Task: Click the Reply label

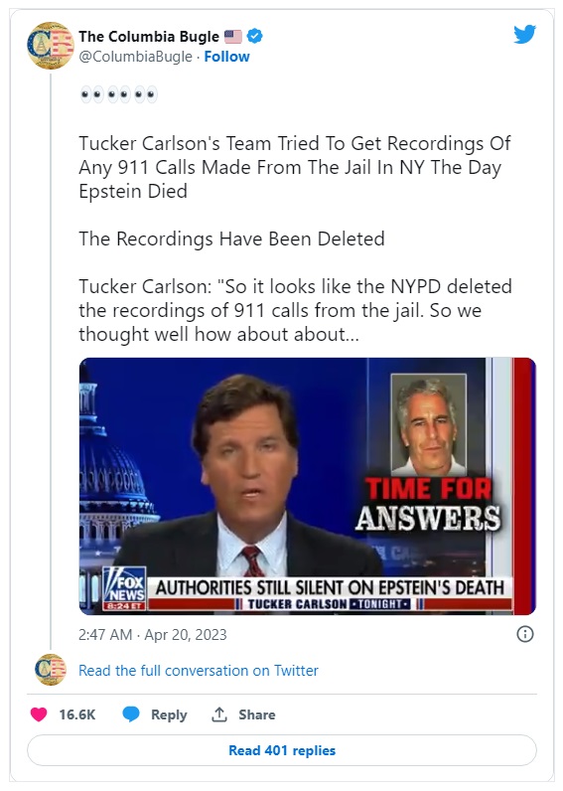Action: point(169,714)
